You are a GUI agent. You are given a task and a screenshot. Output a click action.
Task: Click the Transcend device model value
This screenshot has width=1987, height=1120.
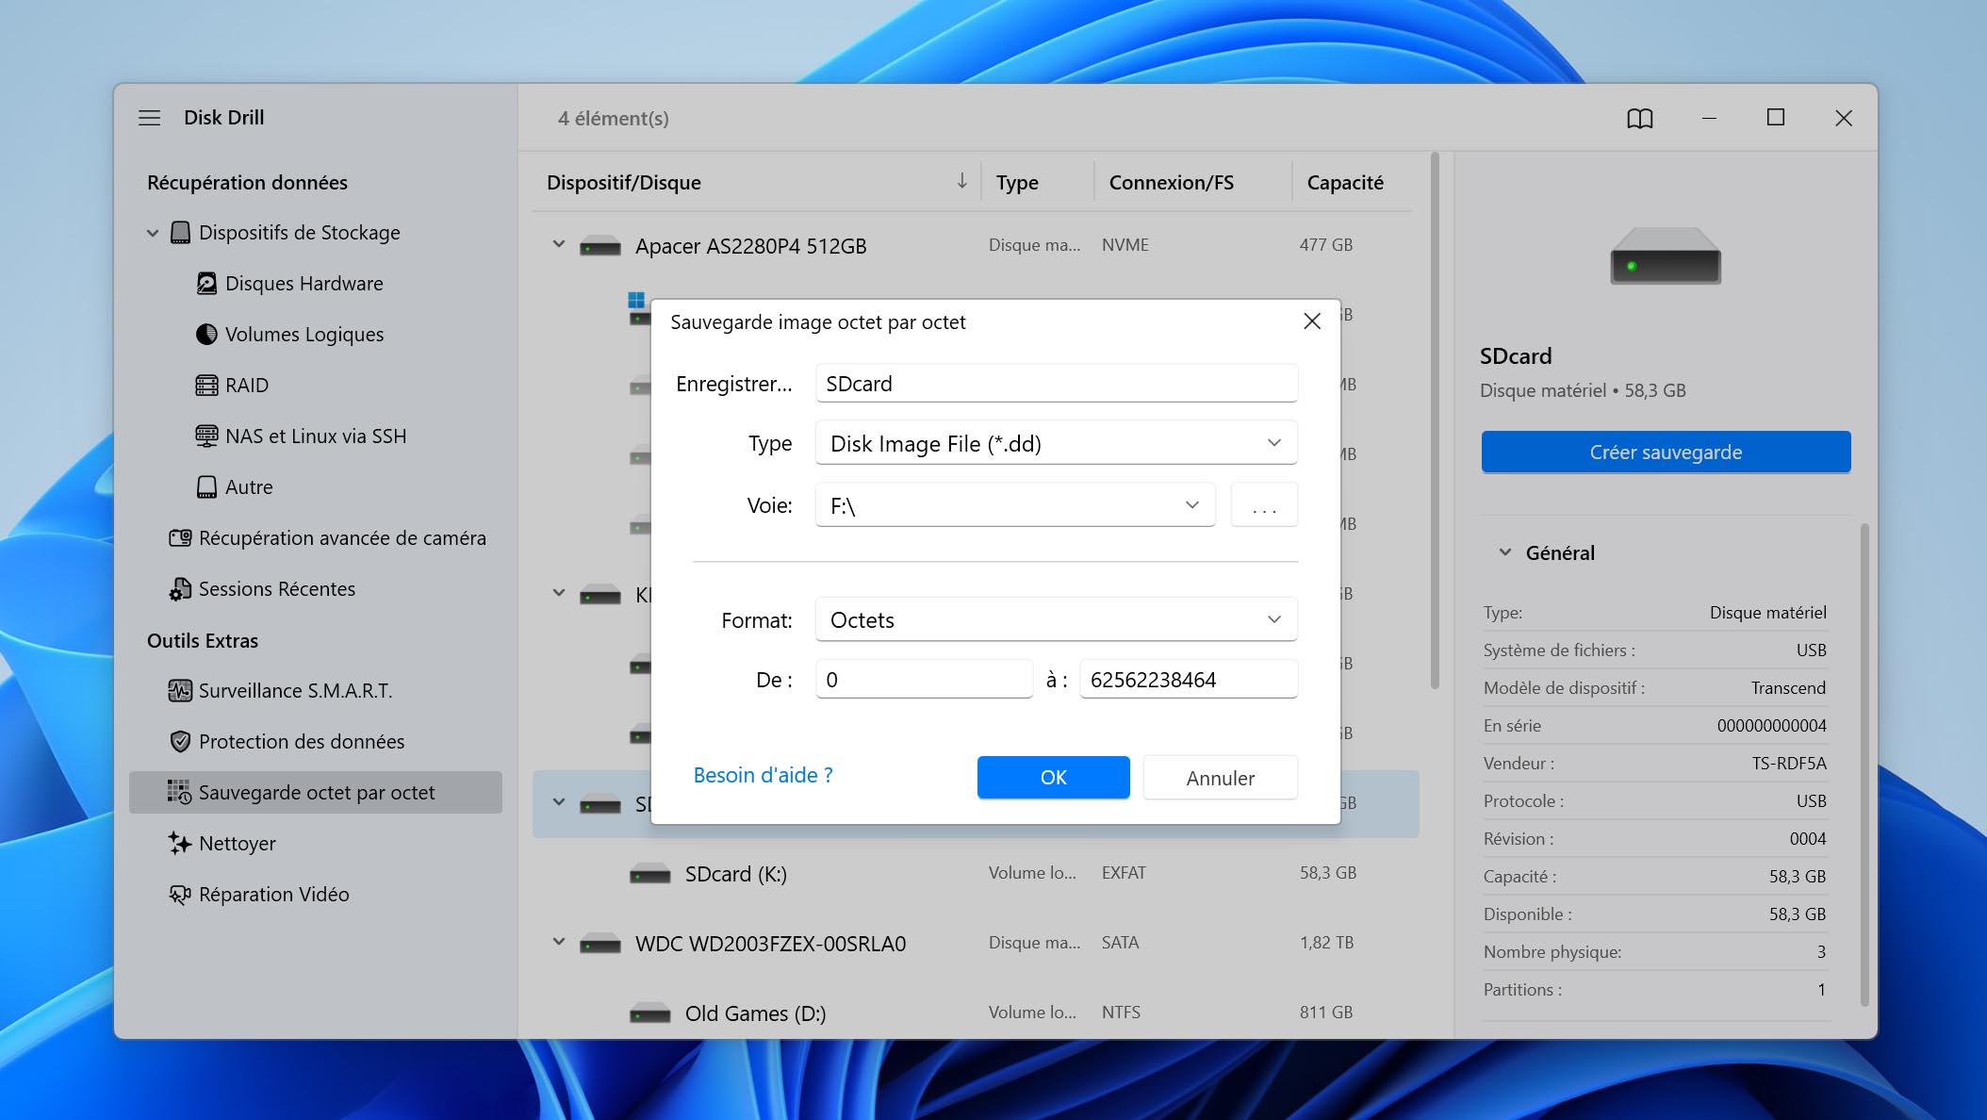coord(1788,688)
